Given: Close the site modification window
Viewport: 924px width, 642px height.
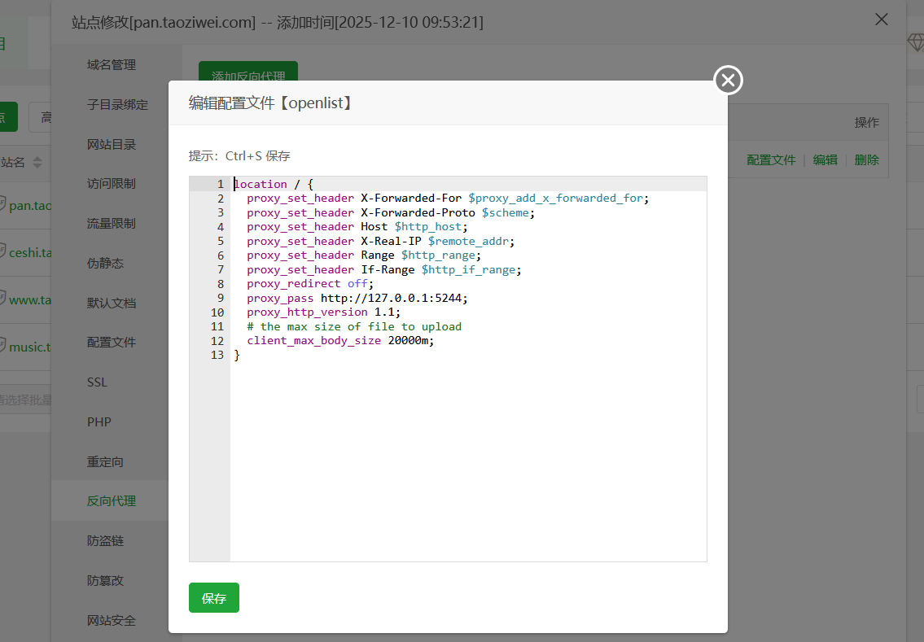Looking at the screenshot, I should point(881,20).
